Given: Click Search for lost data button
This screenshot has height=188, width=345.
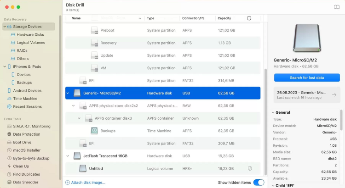Looking at the screenshot, I should (307, 77).
